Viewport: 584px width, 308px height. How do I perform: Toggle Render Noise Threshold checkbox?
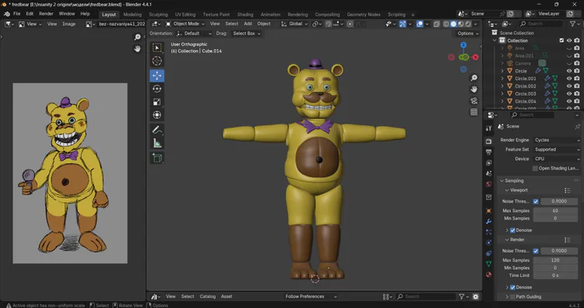click(x=536, y=250)
